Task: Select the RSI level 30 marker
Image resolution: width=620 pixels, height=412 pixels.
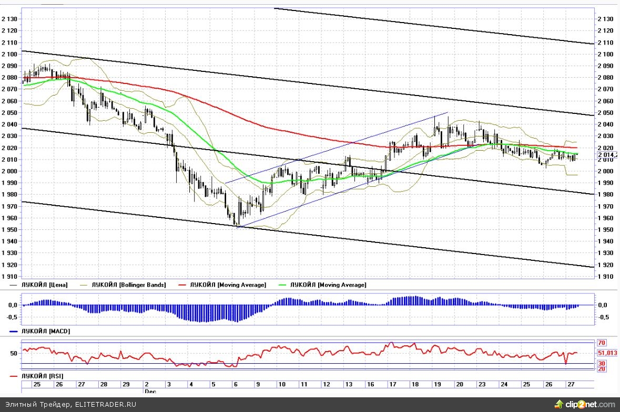Action: point(602,363)
